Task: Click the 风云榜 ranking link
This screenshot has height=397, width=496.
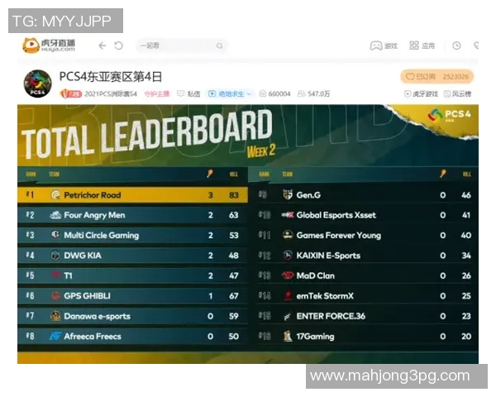Action: pyautogui.click(x=458, y=94)
